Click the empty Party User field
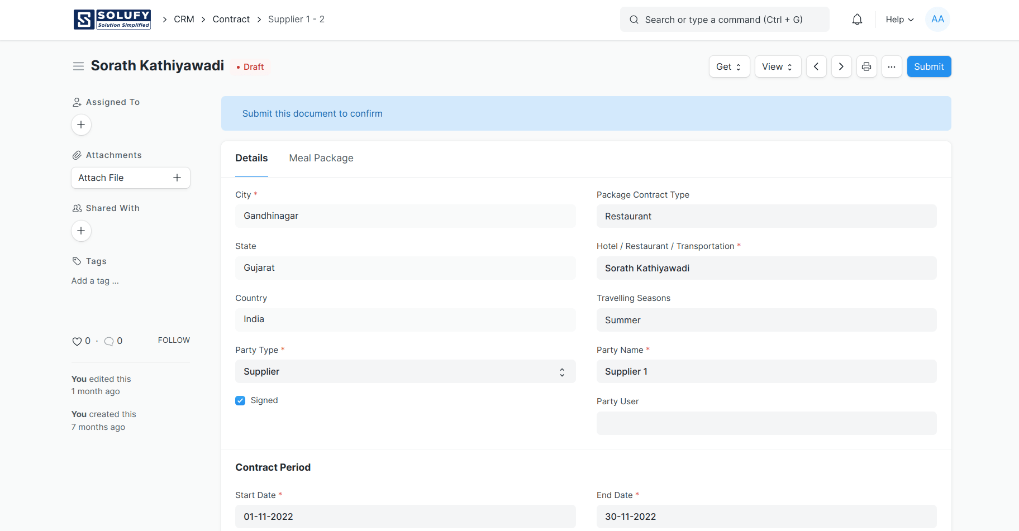 (x=766, y=423)
